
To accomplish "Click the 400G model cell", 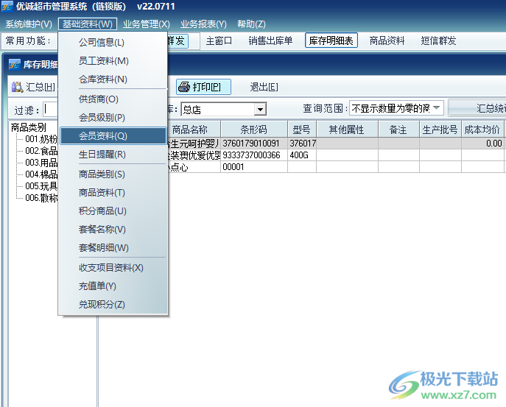I will tap(302, 155).
